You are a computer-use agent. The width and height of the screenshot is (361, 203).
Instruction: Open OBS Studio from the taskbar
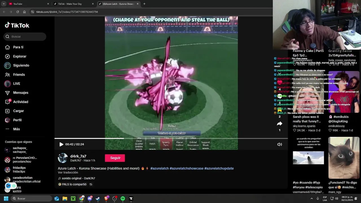(x=115, y=198)
